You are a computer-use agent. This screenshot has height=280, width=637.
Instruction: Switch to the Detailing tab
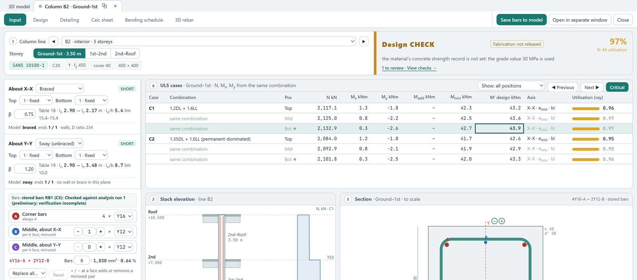(70, 20)
